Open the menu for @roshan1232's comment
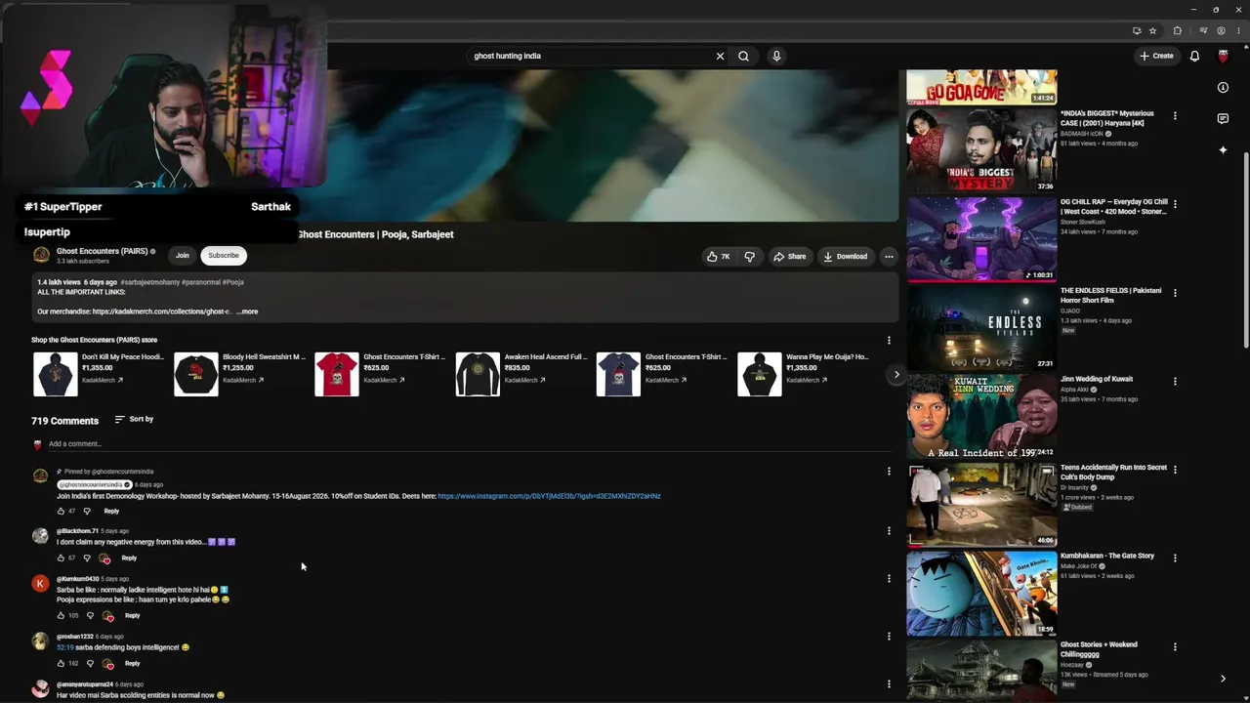Image resolution: width=1250 pixels, height=703 pixels. point(889,636)
